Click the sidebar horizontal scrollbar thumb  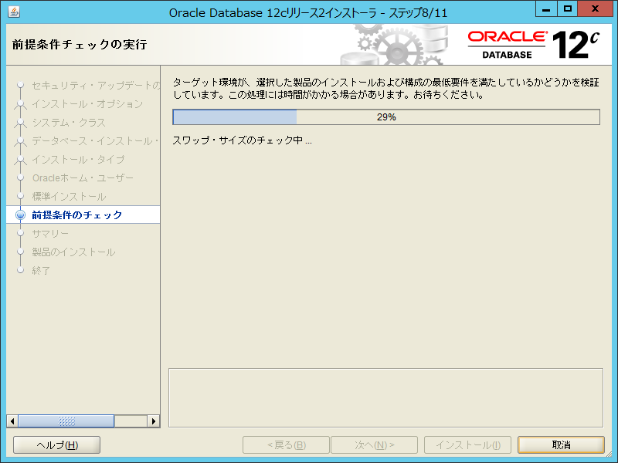coord(66,421)
